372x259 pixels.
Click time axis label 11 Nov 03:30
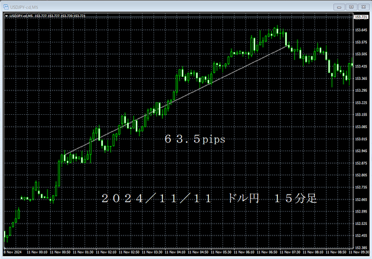(152, 252)
